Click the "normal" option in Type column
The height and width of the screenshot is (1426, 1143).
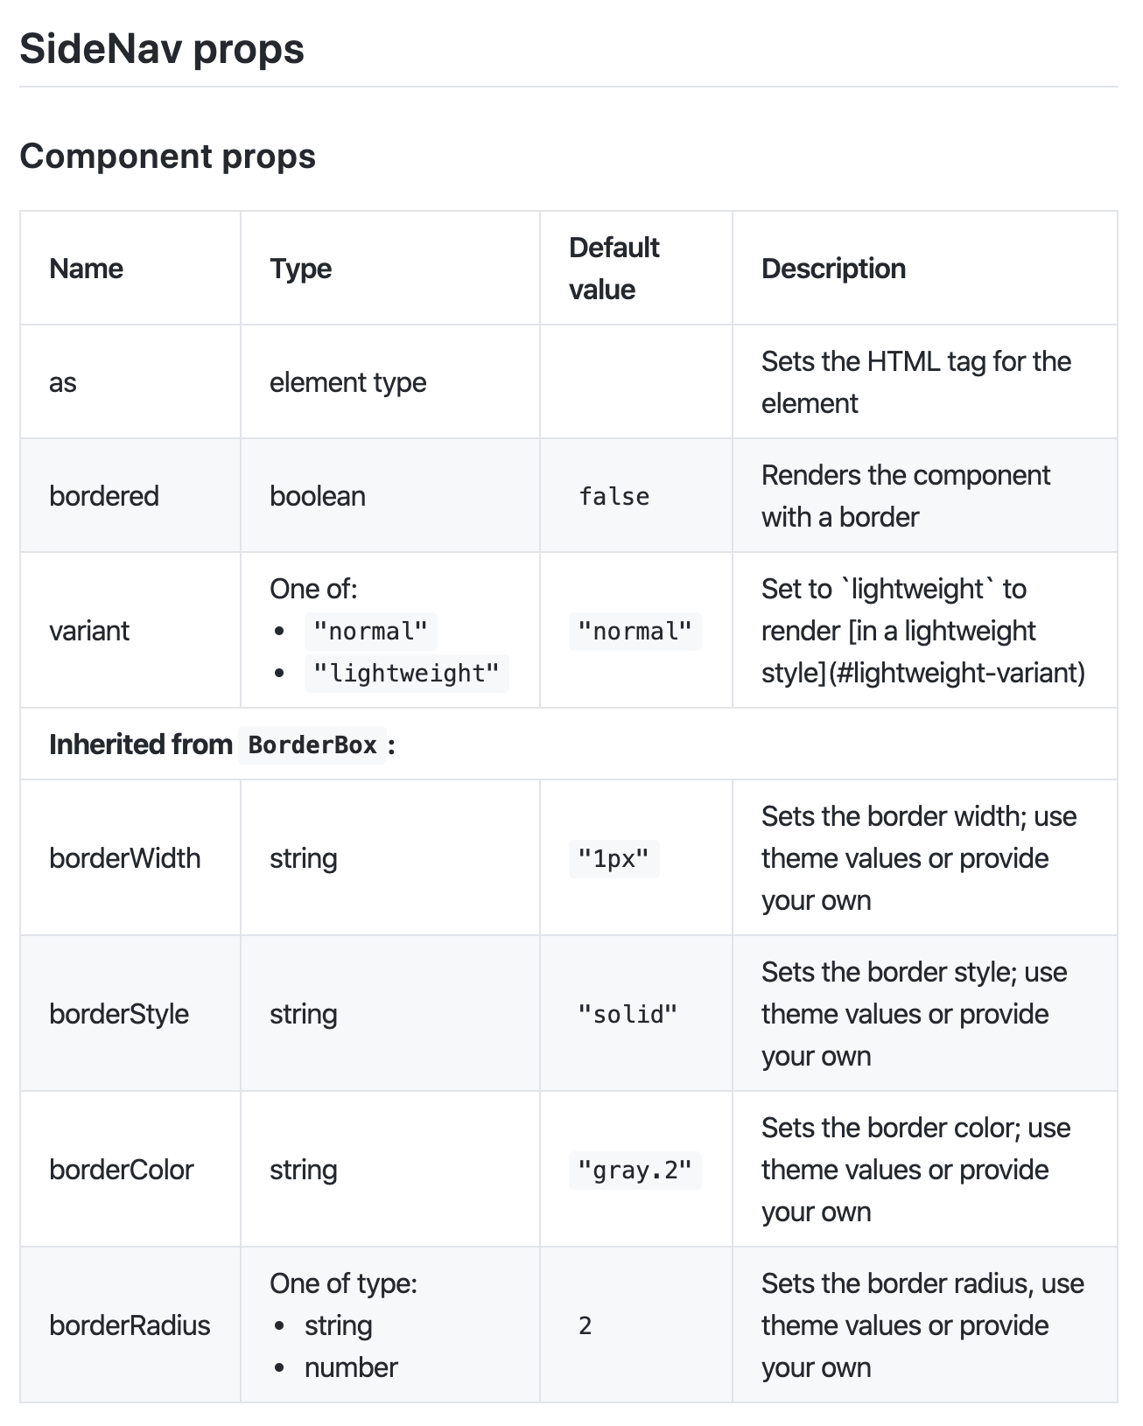(x=370, y=631)
